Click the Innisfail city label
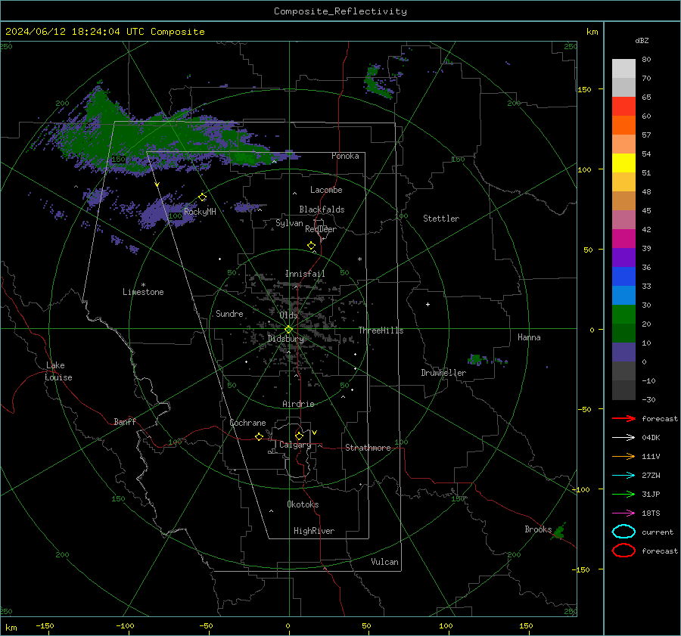 tap(305, 274)
